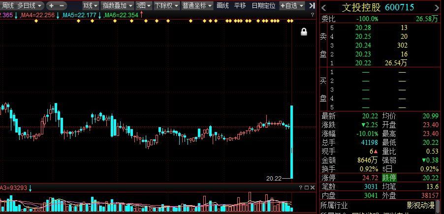Click the 平移 pan button
The width and height of the screenshot is (444, 214).
[240, 5]
